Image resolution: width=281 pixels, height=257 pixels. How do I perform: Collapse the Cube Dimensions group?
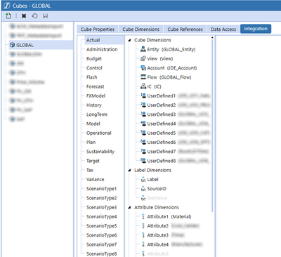click(x=129, y=40)
